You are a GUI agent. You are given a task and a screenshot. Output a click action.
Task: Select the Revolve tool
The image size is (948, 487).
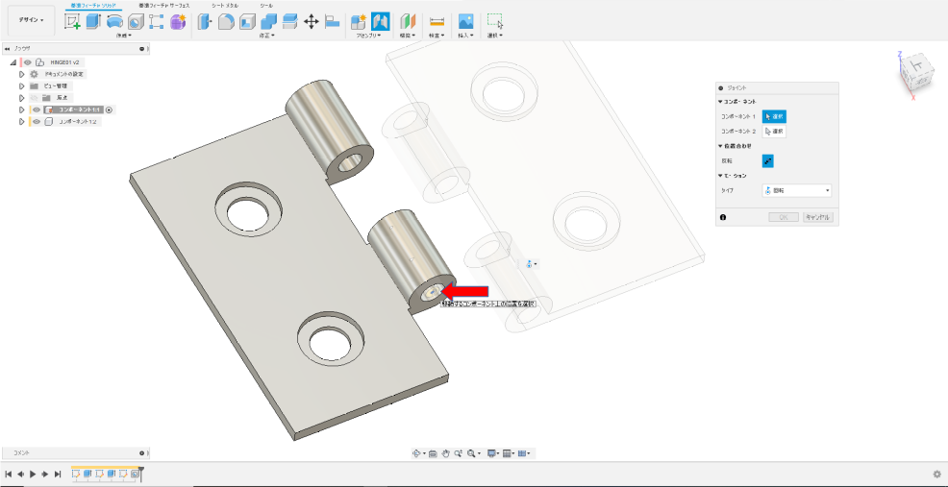click(114, 22)
